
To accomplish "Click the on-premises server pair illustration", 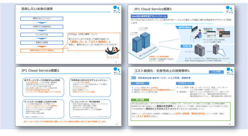I will tap(199, 50).
